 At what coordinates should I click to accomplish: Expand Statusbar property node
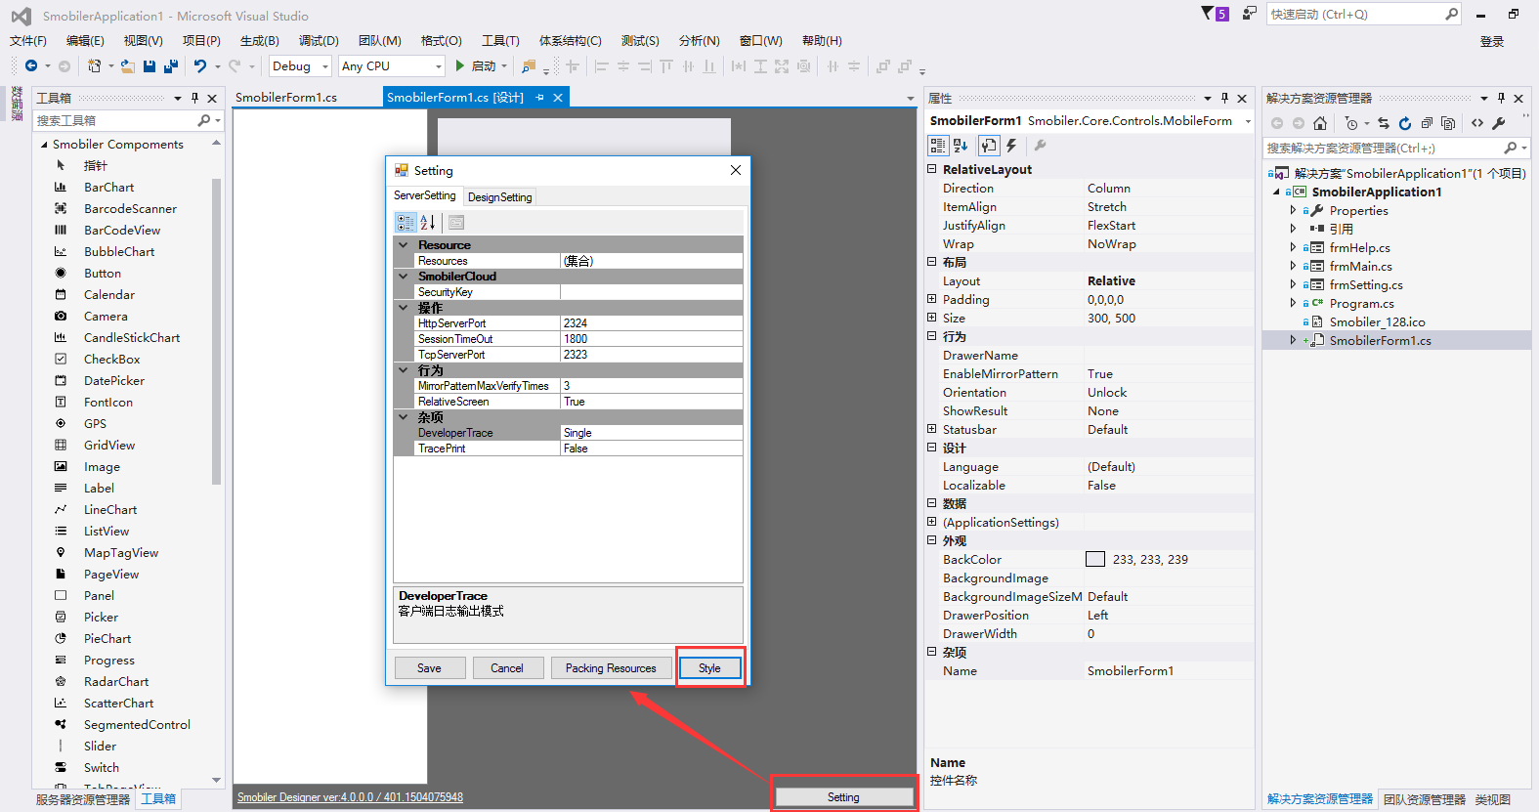(932, 429)
